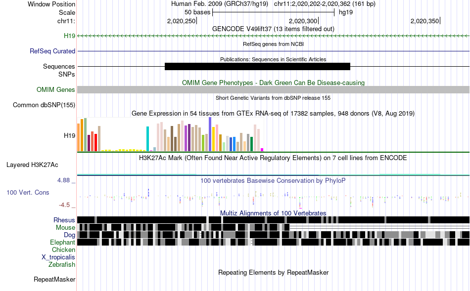The height and width of the screenshot is (291, 470).
Task: Open Common dbSNP(155) track label
Action: 44,105
